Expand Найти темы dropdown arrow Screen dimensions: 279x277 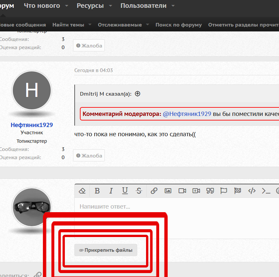[90, 24]
